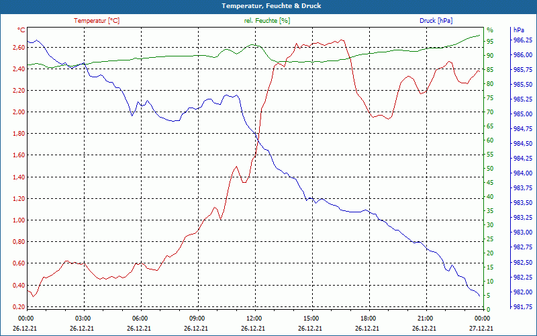Click the '°C' unit label on temperature axis
The width and height of the screenshot is (537, 336).
tap(21, 30)
